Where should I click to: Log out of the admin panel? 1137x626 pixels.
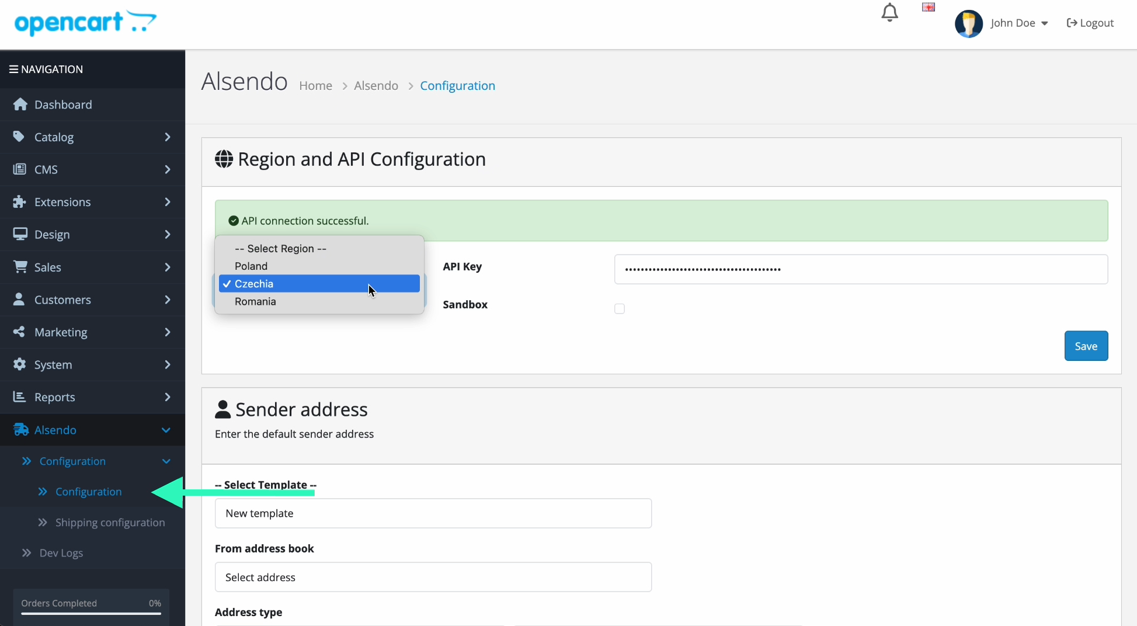click(1090, 23)
